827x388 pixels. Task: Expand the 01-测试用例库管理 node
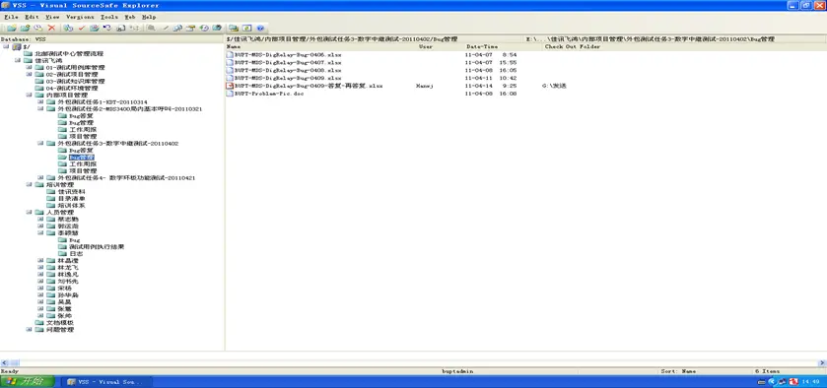click(29, 68)
